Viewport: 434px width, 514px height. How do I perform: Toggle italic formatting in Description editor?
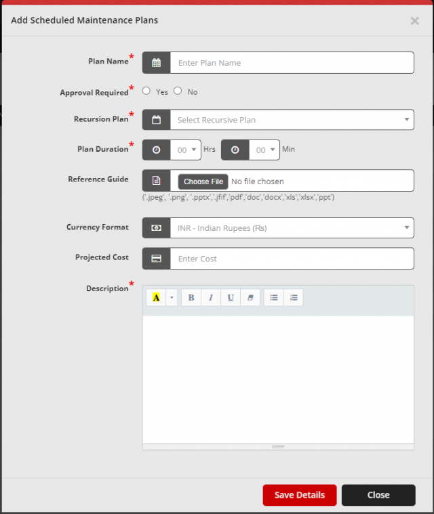[211, 298]
